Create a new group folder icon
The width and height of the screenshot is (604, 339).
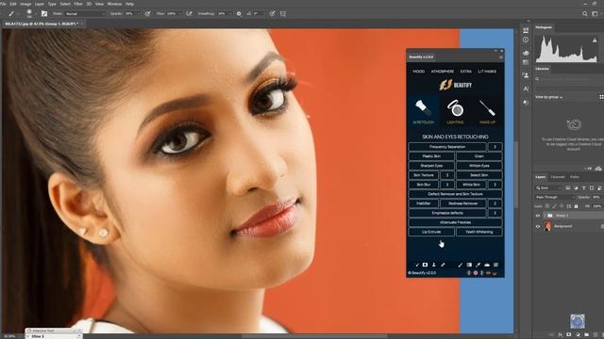pyautogui.click(x=586, y=335)
